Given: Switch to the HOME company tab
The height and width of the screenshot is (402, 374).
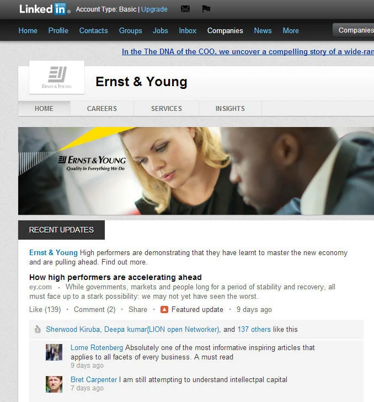Looking at the screenshot, I should 44,109.
